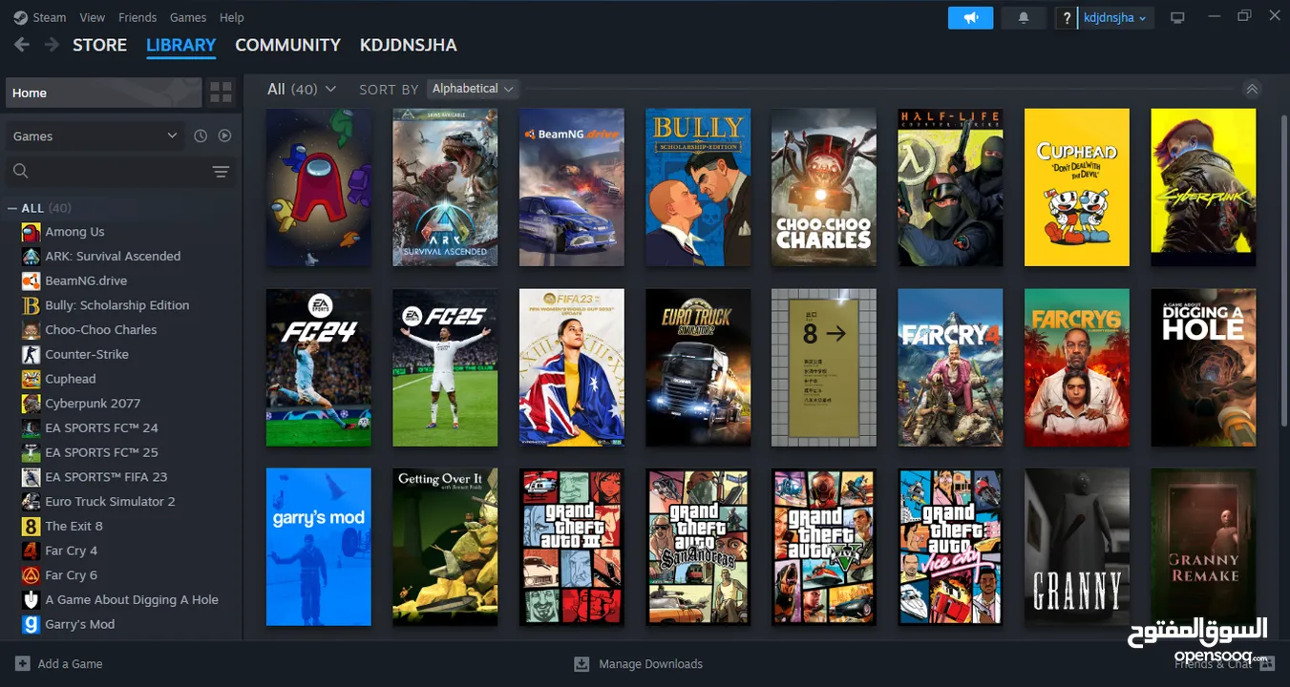Click the question mark help icon

1068,17
